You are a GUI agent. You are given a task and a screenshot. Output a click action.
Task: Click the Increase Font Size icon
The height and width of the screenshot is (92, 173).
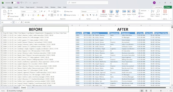pyautogui.click(x=42, y=11)
